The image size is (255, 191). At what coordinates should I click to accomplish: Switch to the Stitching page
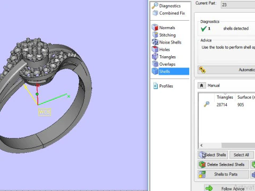click(x=167, y=35)
